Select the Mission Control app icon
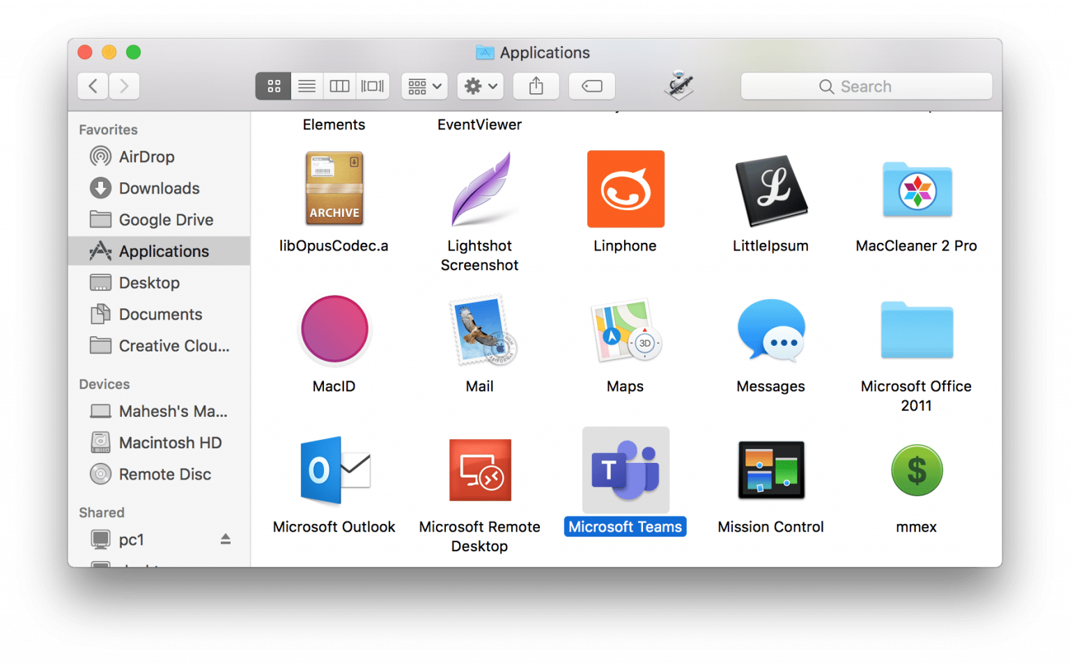The height and width of the screenshot is (664, 1070). [x=771, y=471]
